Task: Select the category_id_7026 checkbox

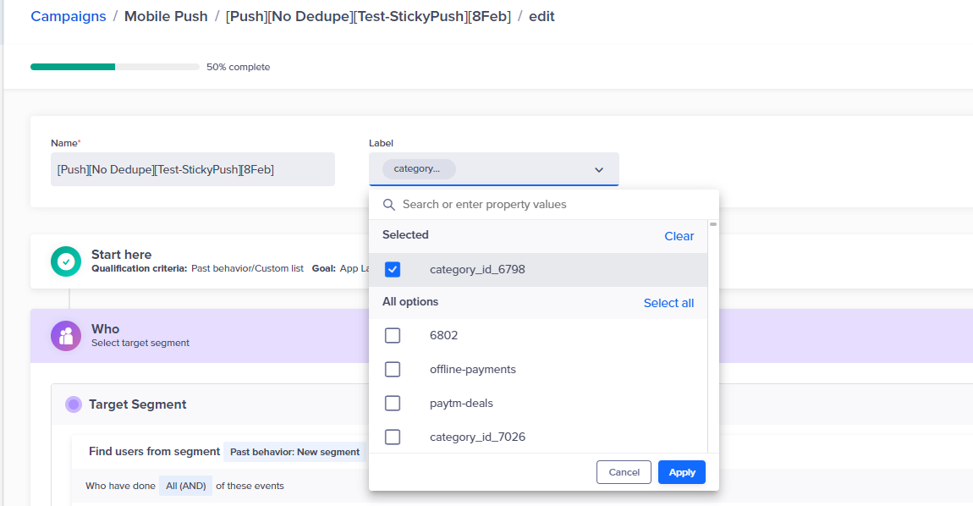Action: tap(393, 437)
